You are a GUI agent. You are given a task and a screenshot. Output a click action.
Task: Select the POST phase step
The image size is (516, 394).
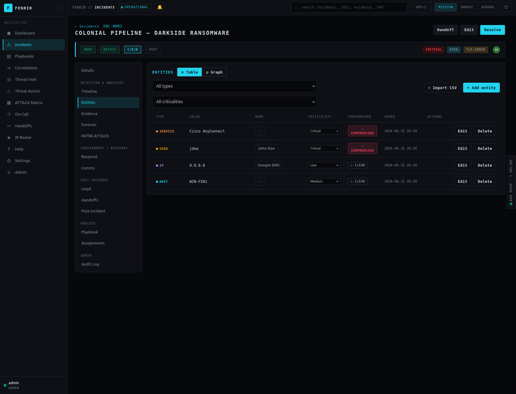pos(153,49)
